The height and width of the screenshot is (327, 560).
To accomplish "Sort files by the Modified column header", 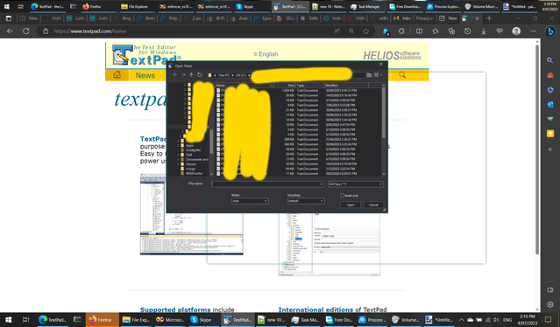I will [x=346, y=85].
